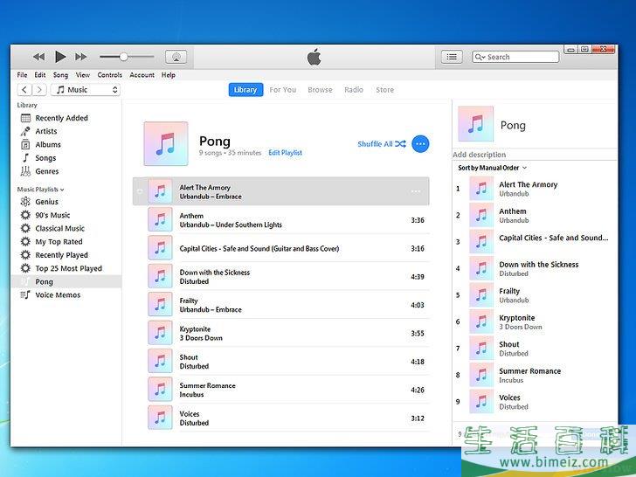Select the Pong playlist in sidebar
The height and width of the screenshot is (477, 636).
[x=67, y=281]
